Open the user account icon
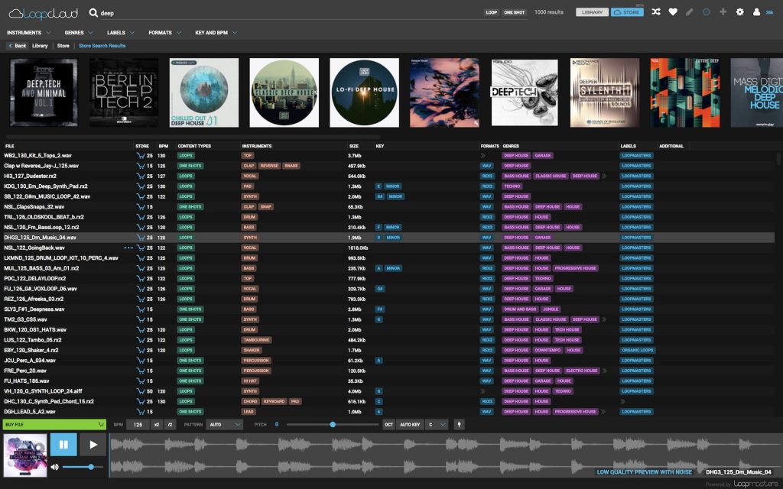 (755, 11)
